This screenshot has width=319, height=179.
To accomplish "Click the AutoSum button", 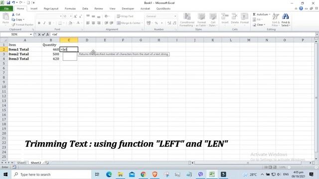I will tap(260, 14).
